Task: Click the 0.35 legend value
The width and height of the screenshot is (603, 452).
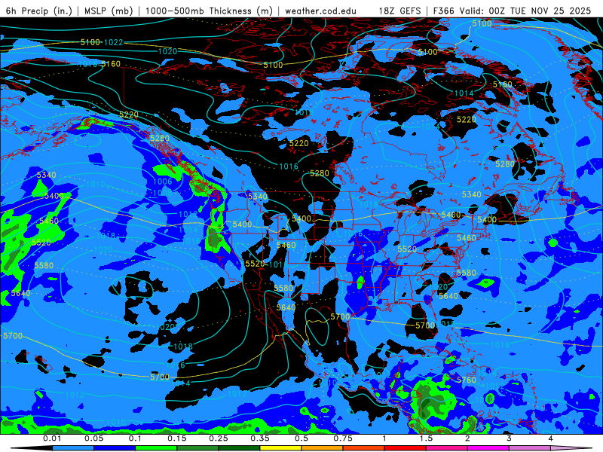Action: point(260,438)
